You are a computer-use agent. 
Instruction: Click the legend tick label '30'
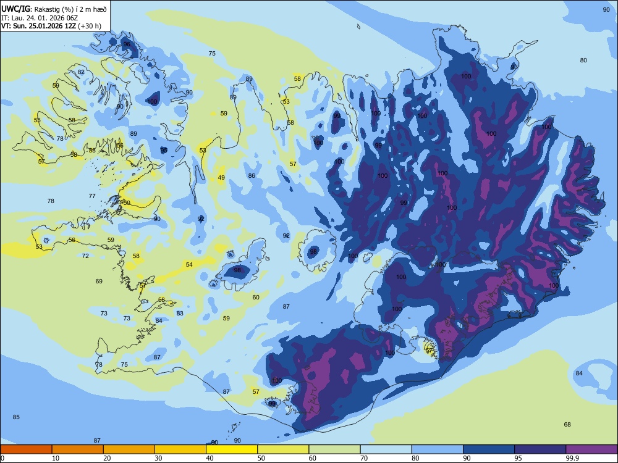[x=158, y=458]
